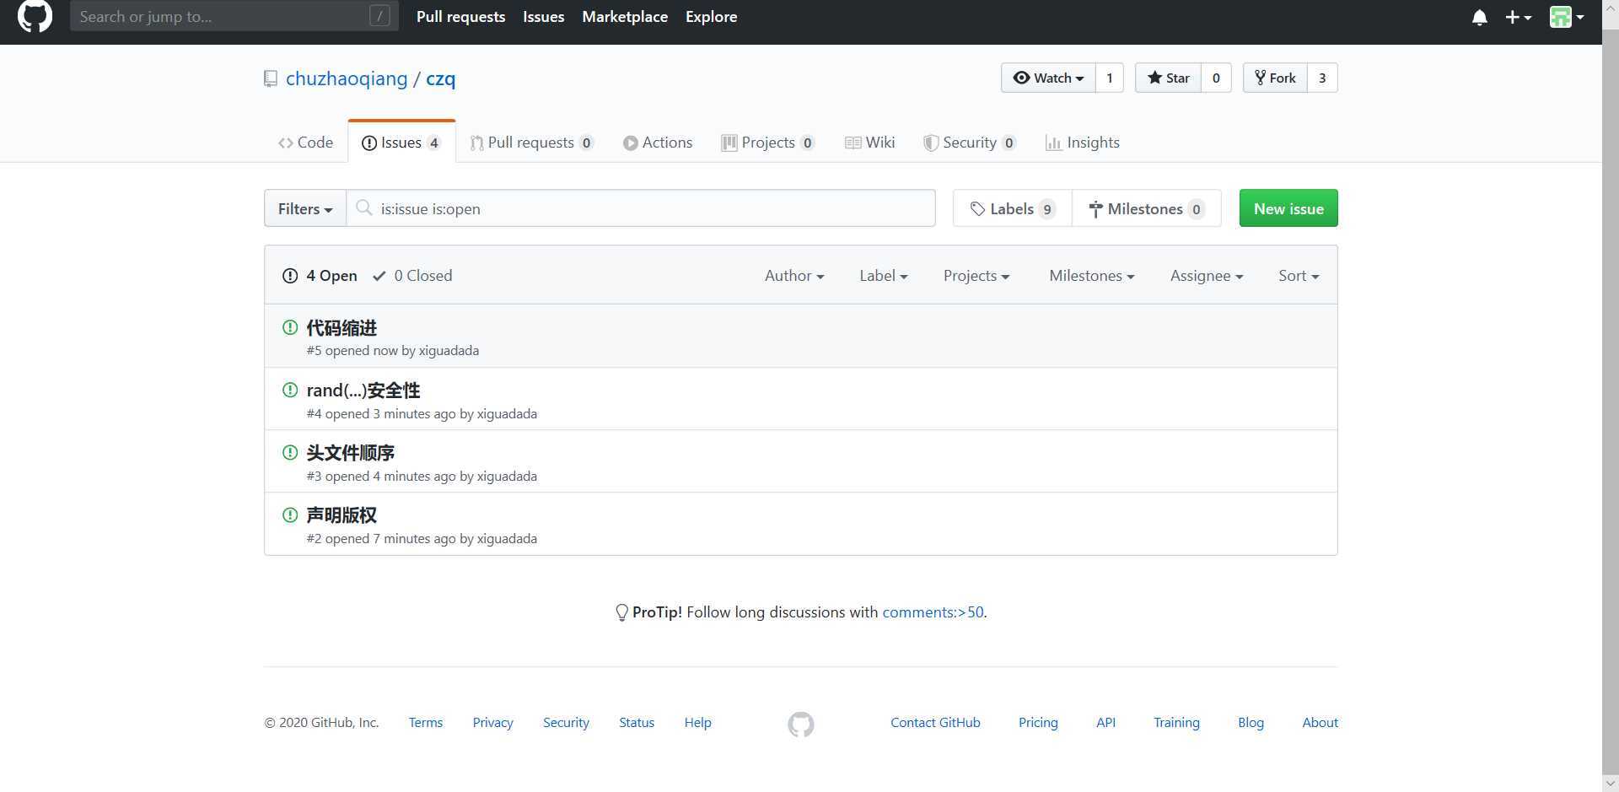The image size is (1619, 792).
Task: Open the user avatar menu
Action: 1567,17
